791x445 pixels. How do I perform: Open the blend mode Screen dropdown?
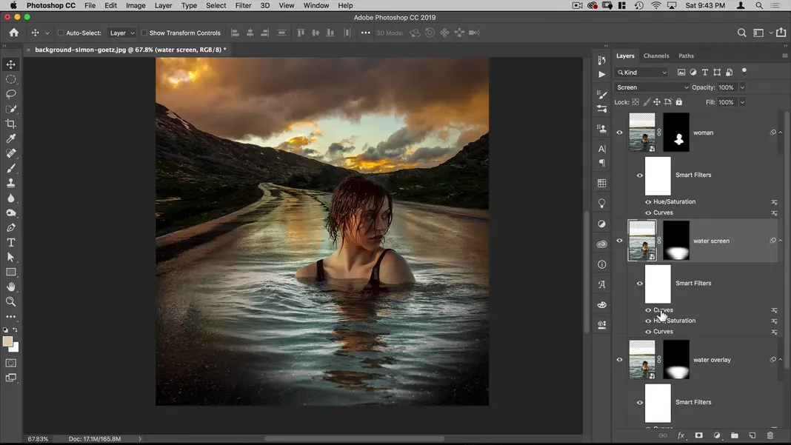click(x=653, y=87)
